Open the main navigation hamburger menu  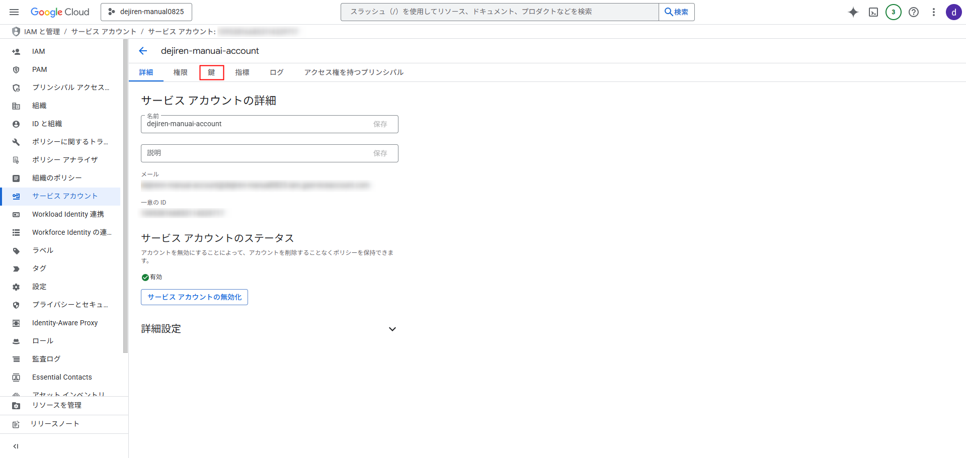(14, 12)
